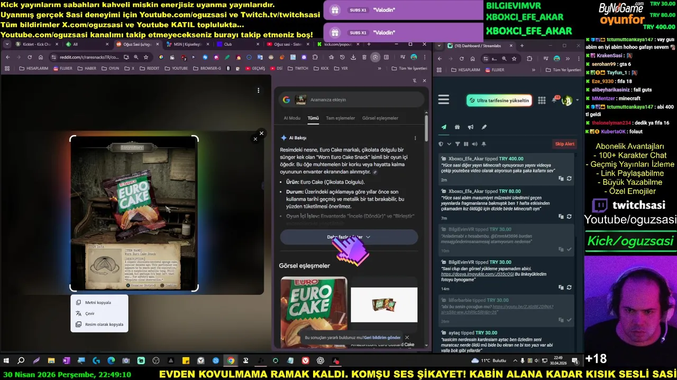Bookmark the reddit page with star icon

click(x=146, y=57)
